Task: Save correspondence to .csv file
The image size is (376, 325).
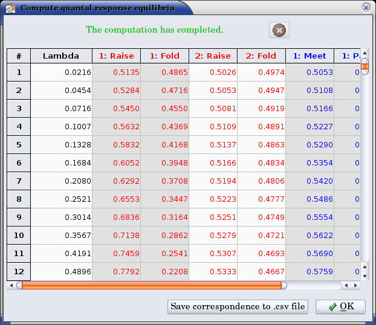Action: (238, 307)
